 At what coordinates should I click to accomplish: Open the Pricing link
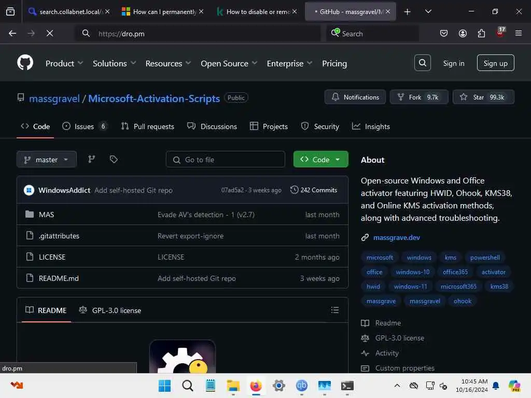[x=334, y=63]
